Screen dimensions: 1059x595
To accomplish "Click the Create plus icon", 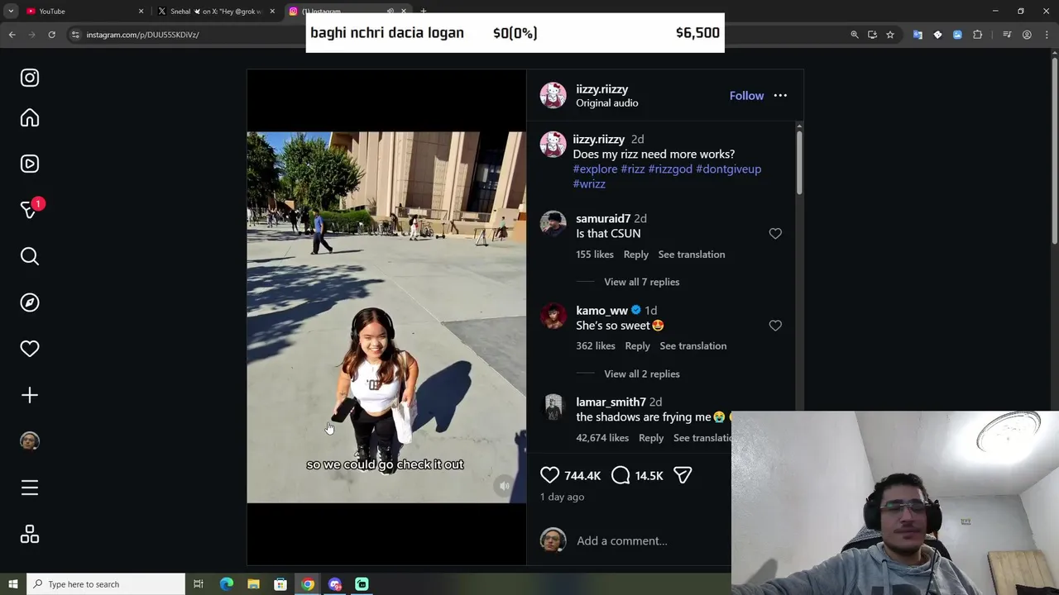I will point(30,395).
